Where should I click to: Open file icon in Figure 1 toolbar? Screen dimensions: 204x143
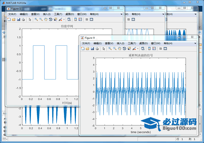[13, 19]
